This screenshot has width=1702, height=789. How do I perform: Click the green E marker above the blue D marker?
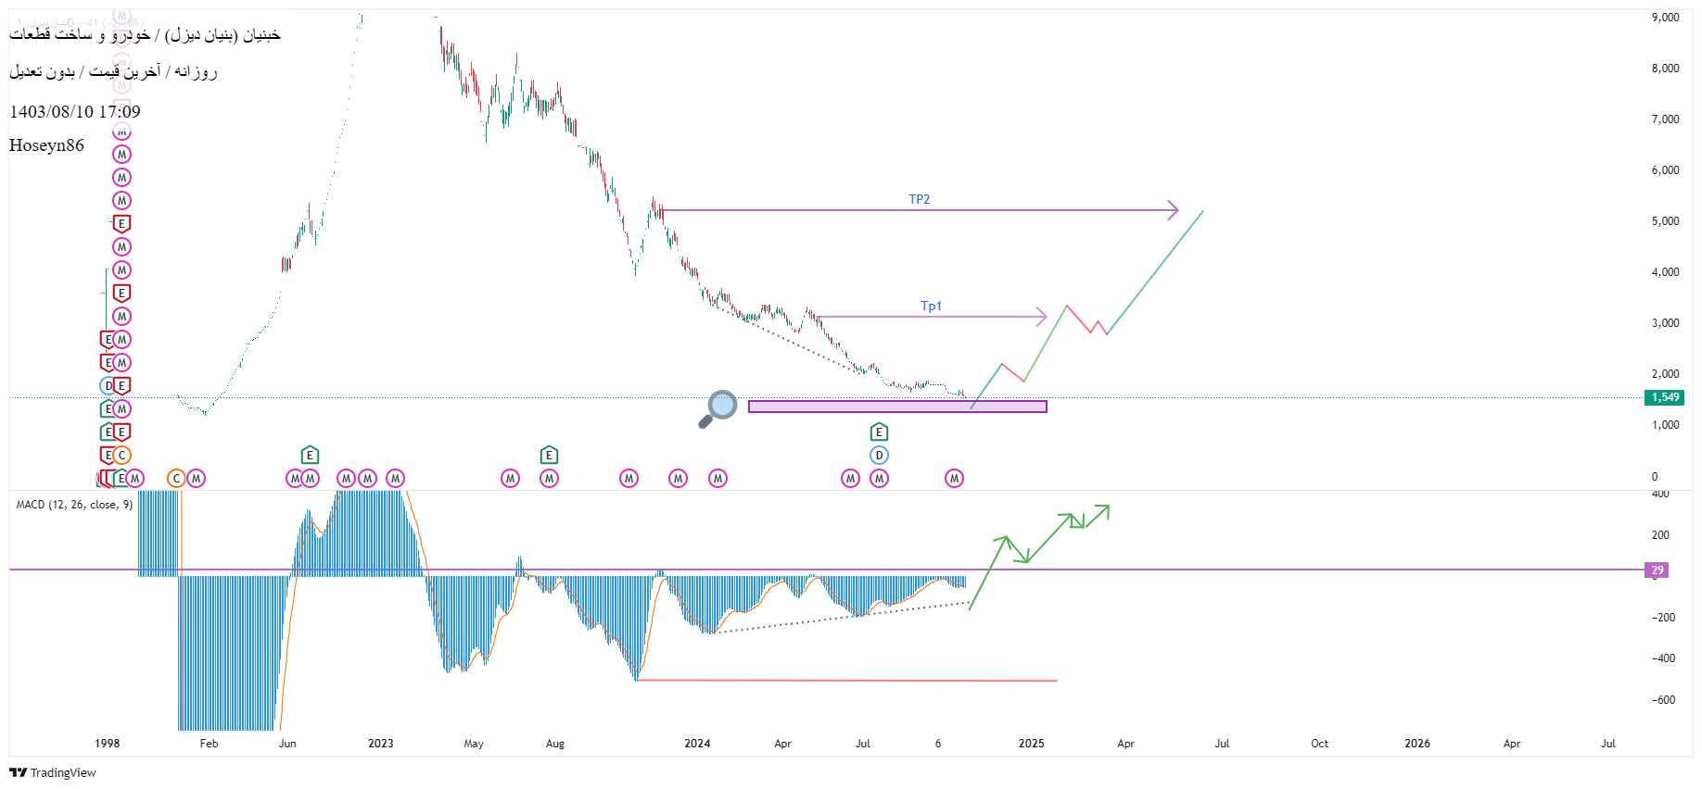879,432
